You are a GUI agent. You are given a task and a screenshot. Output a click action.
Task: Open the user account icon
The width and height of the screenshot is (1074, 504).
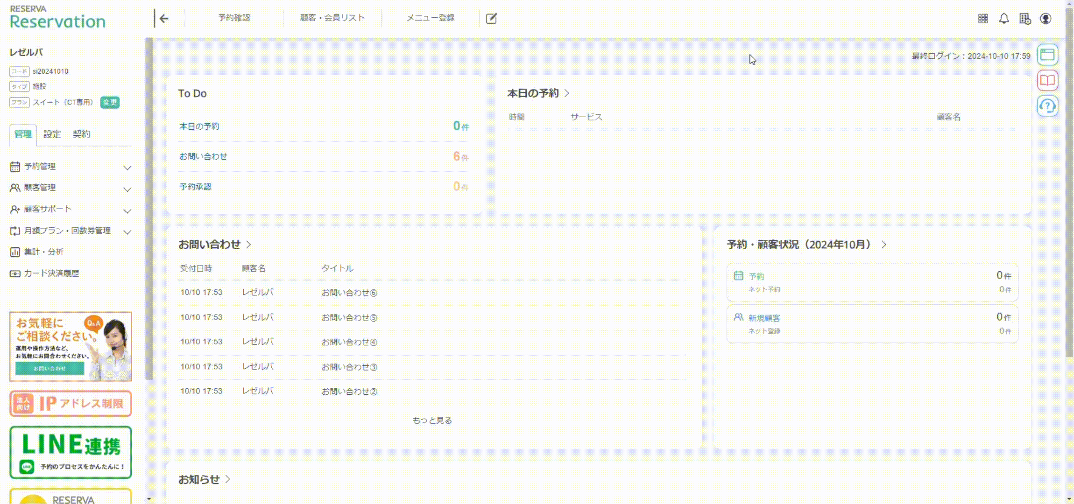pos(1046,19)
